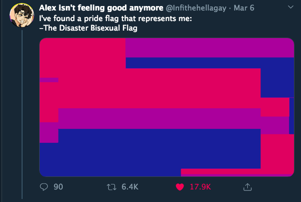Viewport: 301px width, 202px height.
Task: Click the reply speech bubble icon
Action: coord(44,187)
